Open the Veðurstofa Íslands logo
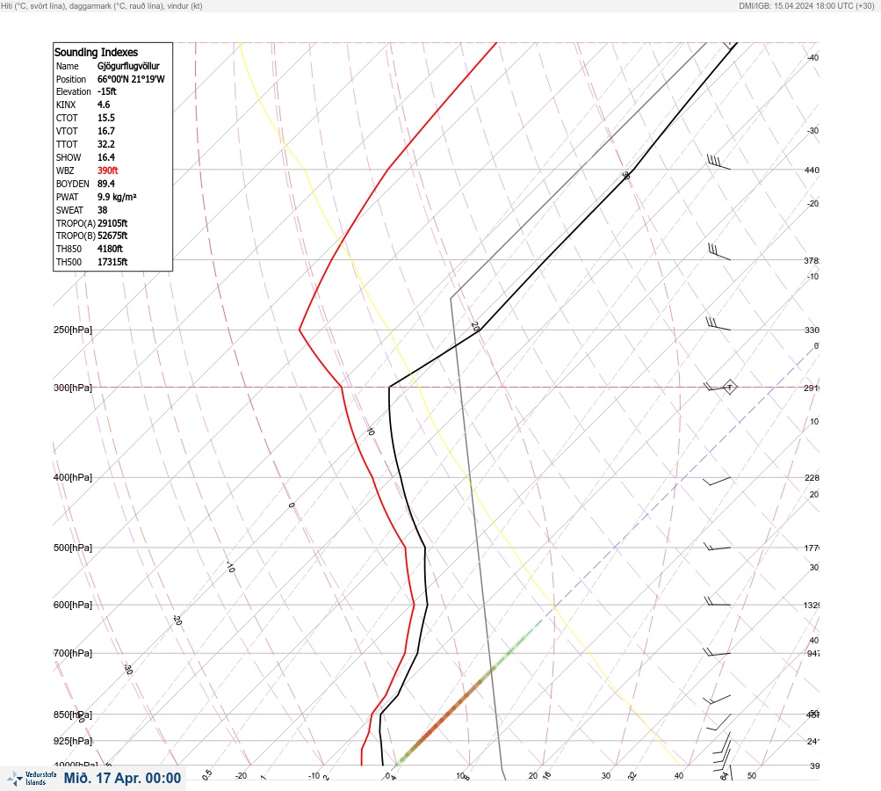This screenshot has width=881, height=791. 32,778
